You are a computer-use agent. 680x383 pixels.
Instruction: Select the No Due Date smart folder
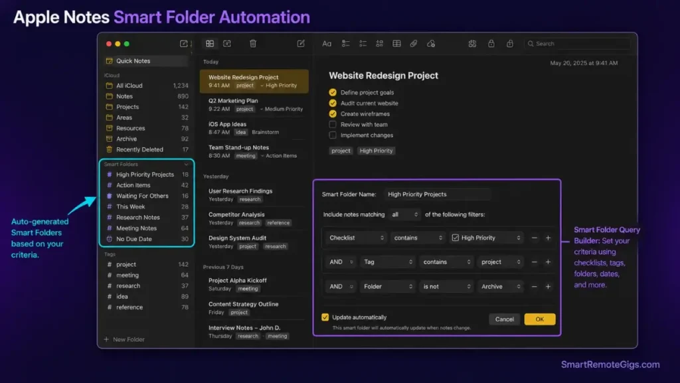(147, 239)
